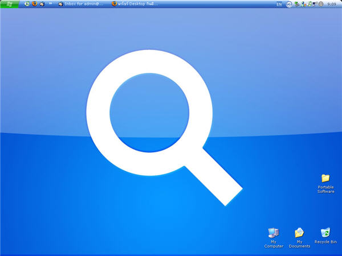Select the Portable Software folder
The width and height of the screenshot is (342, 256).
click(325, 184)
